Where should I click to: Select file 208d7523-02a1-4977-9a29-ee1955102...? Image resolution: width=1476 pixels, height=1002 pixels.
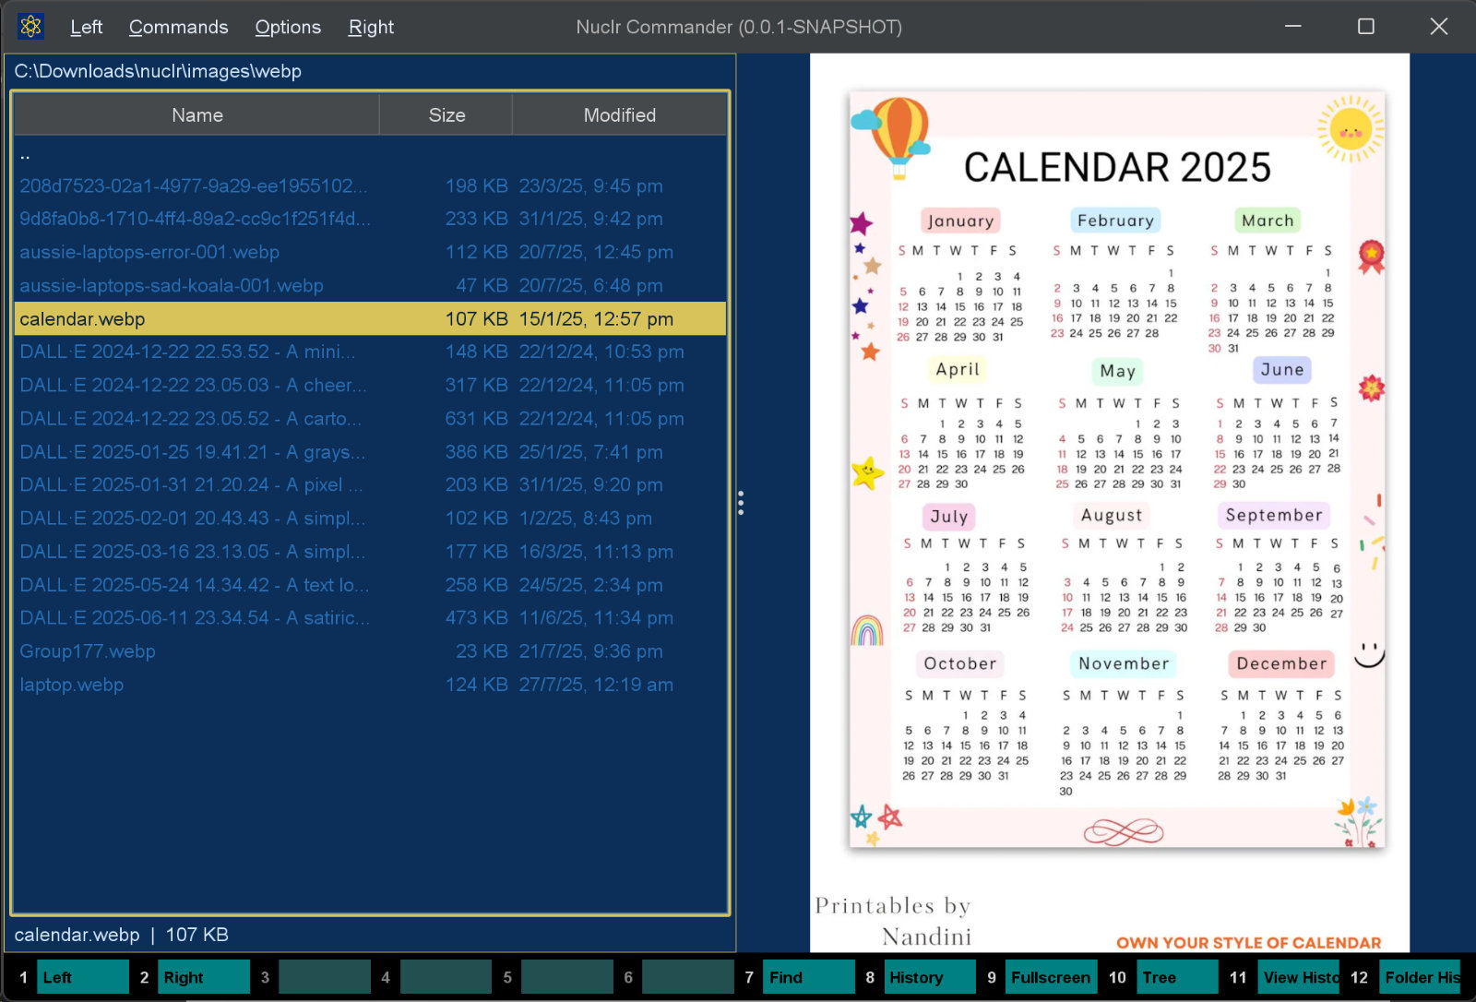click(x=370, y=185)
